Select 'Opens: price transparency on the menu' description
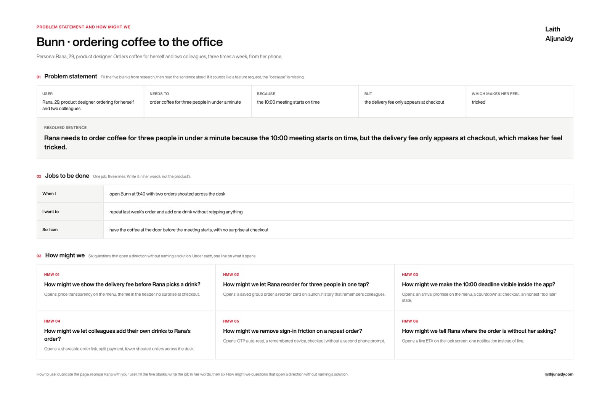 pos(122,294)
